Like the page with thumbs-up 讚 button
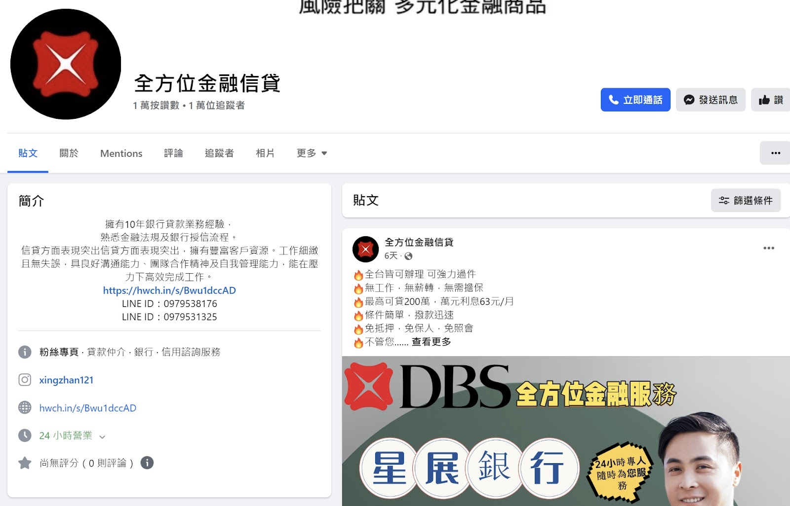Screen dimensions: 790x506 coord(770,100)
